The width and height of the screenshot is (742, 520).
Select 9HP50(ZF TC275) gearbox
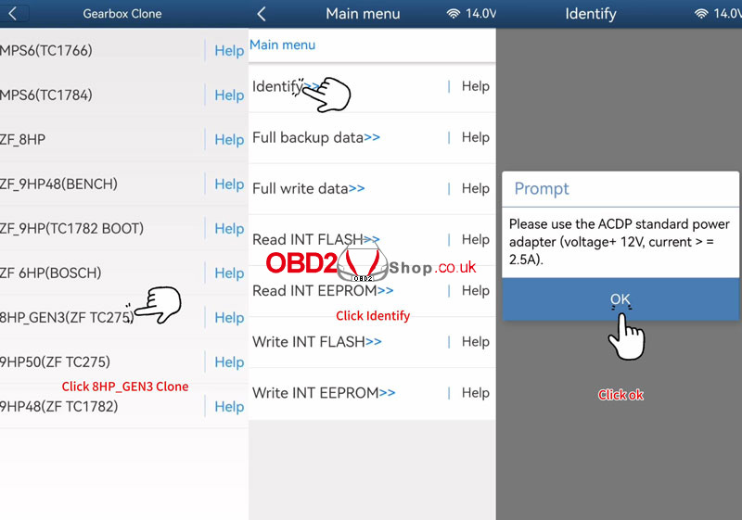click(x=55, y=361)
